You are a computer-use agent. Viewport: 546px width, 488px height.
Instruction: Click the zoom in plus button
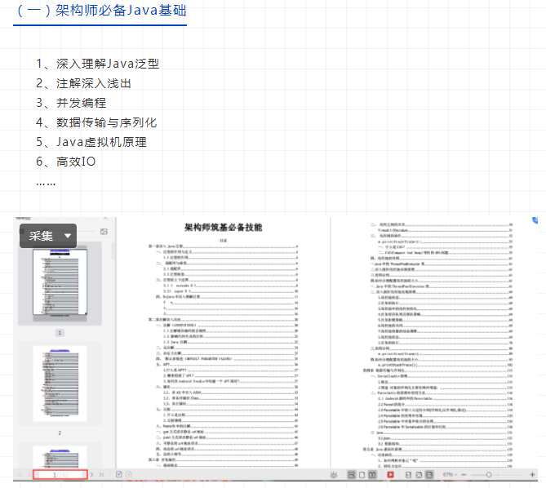click(532, 475)
